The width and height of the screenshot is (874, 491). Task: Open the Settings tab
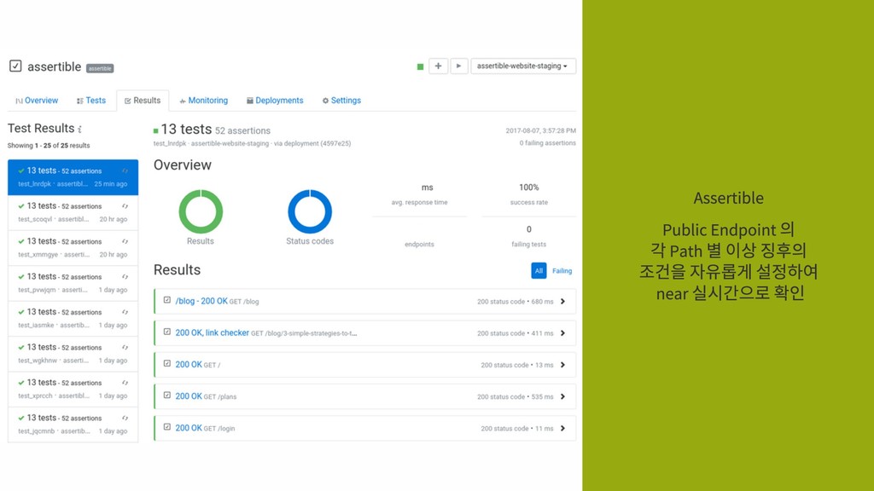(341, 101)
